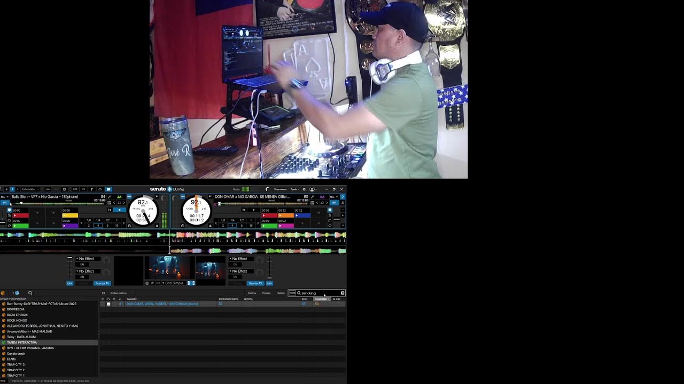
Task: Select cue points view icon on left deck
Action: coord(9,210)
